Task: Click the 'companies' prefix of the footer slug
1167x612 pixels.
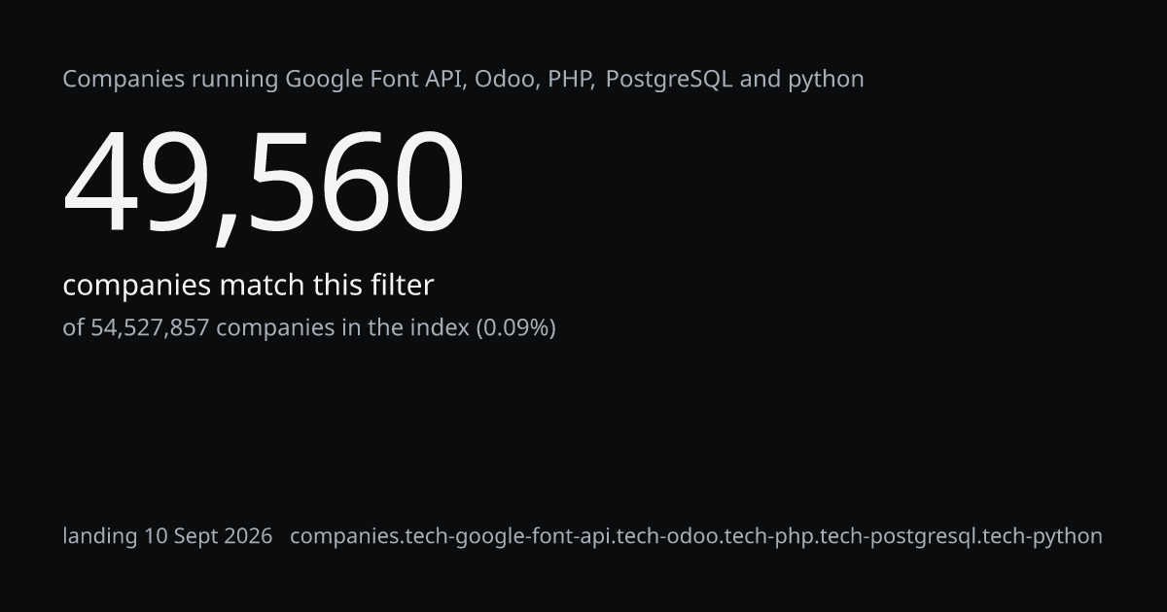Action: [338, 536]
